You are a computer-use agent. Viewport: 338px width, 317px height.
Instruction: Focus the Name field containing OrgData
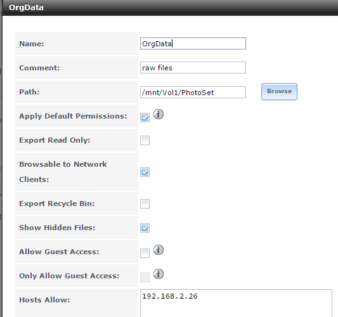pyautogui.click(x=193, y=44)
